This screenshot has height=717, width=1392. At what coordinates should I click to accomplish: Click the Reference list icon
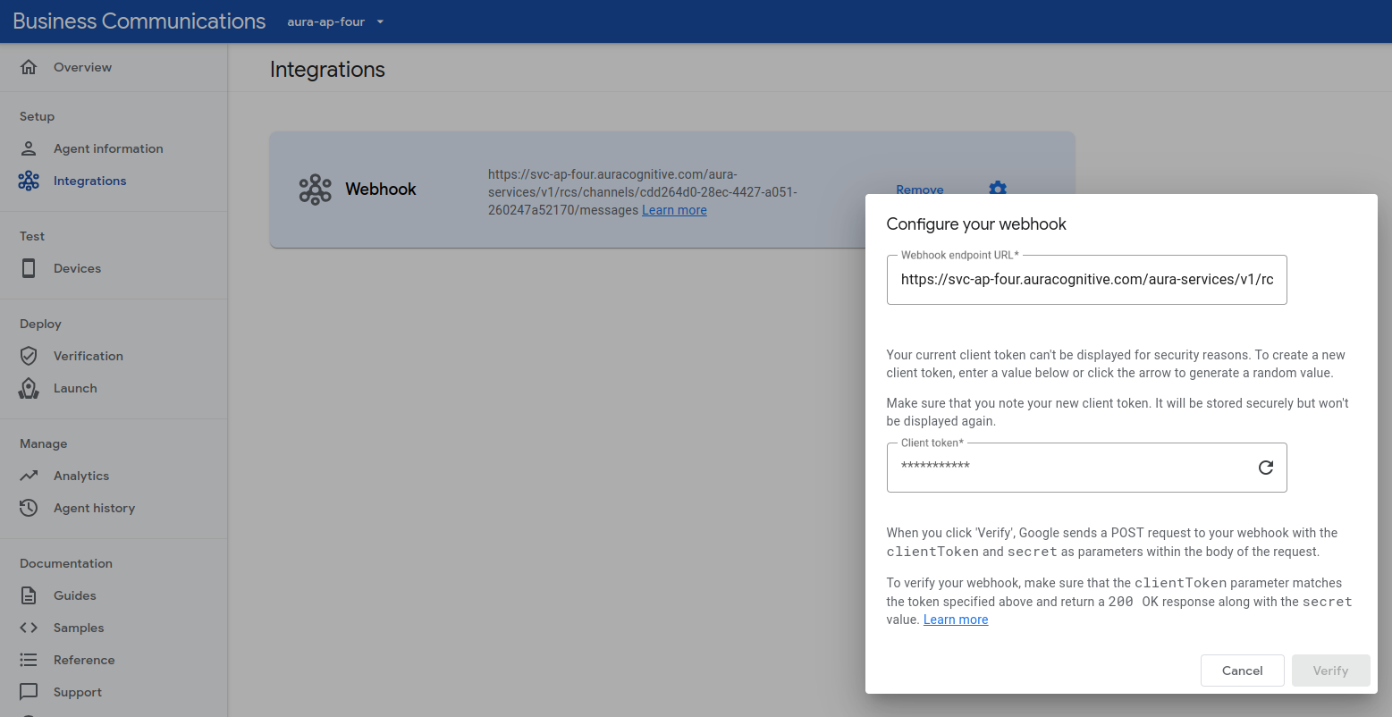(x=29, y=660)
